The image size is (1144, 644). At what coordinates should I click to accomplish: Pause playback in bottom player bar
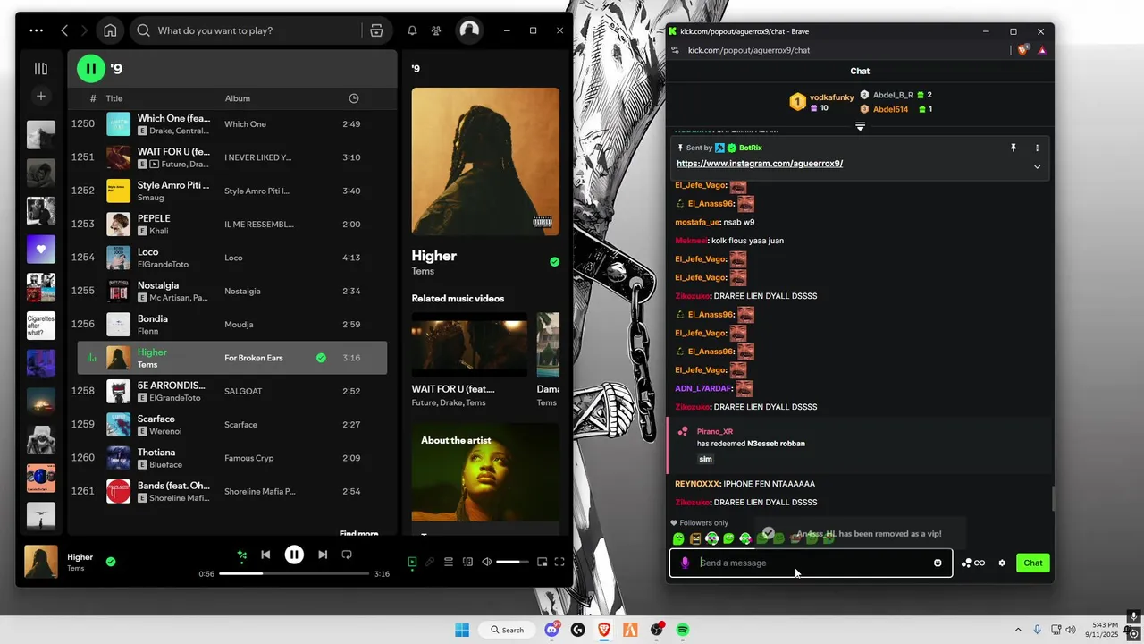click(294, 555)
